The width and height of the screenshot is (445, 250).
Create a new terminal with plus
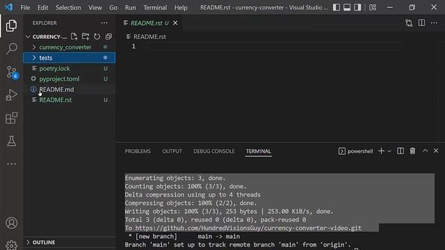click(x=381, y=151)
